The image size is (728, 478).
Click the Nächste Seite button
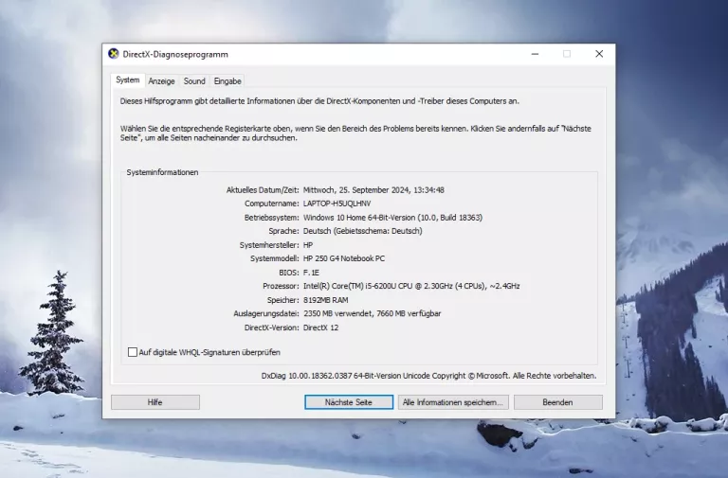coord(348,402)
